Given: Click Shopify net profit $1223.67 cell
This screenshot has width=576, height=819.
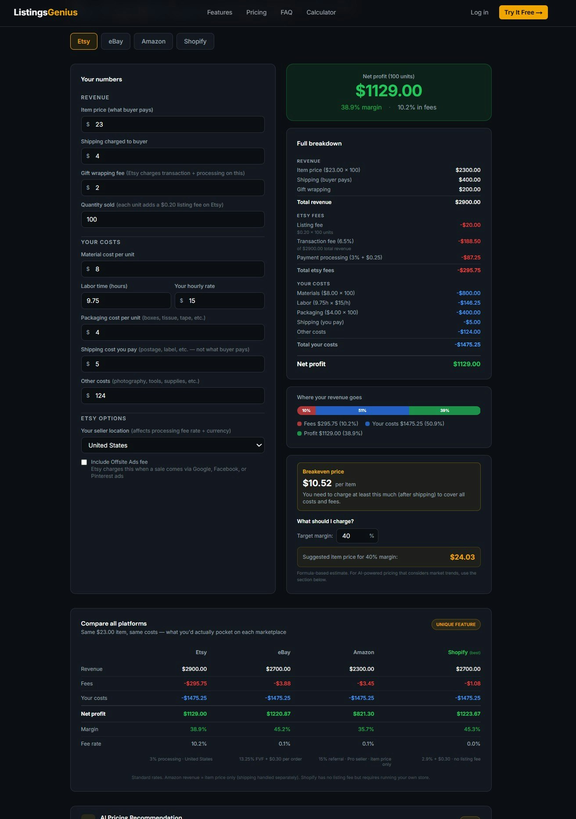Looking at the screenshot, I should pos(468,714).
